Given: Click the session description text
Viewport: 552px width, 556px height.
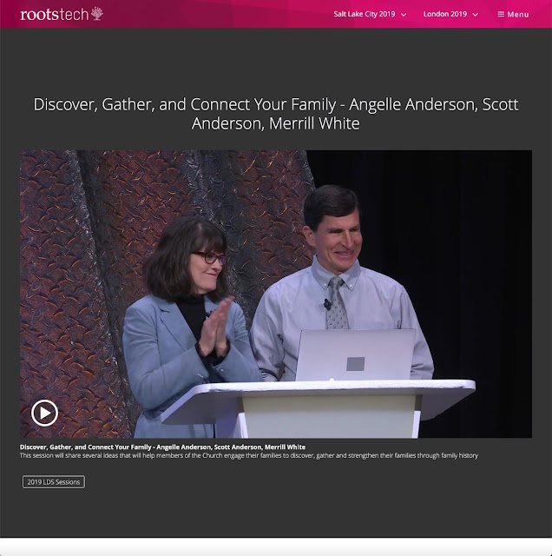Looking at the screenshot, I should (249, 455).
